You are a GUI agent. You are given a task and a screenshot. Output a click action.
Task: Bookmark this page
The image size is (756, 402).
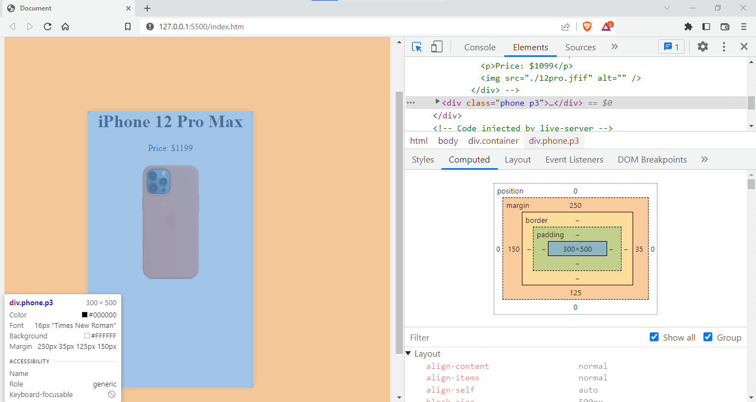[128, 27]
